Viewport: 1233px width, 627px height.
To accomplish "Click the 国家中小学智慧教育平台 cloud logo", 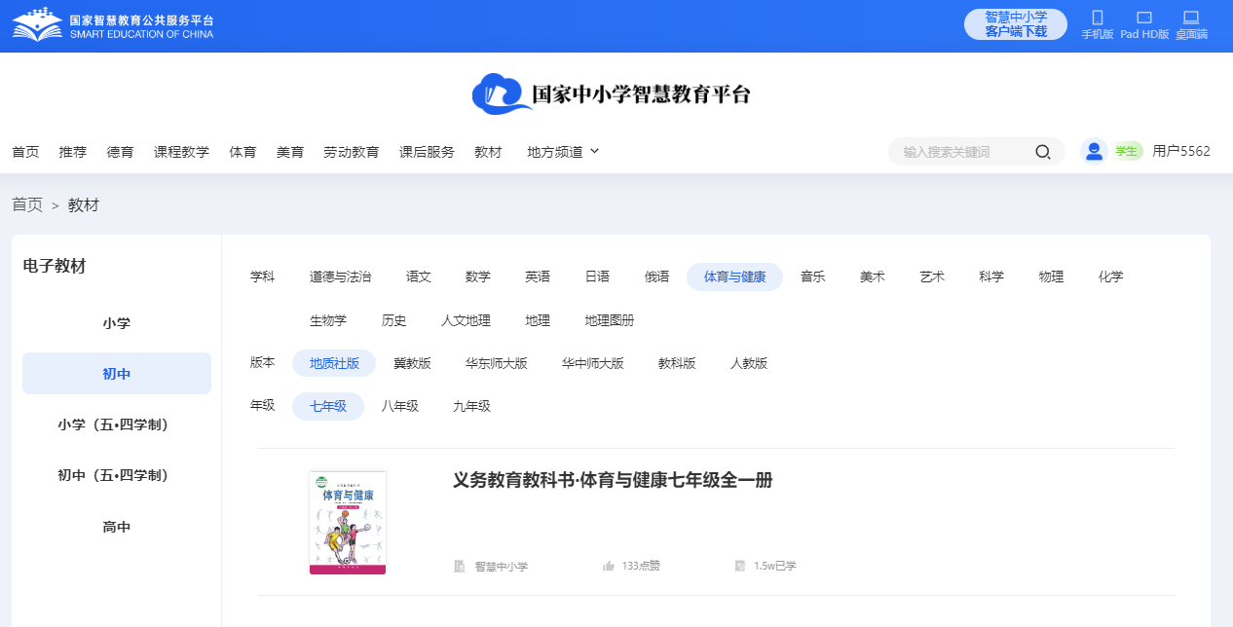I will click(612, 93).
